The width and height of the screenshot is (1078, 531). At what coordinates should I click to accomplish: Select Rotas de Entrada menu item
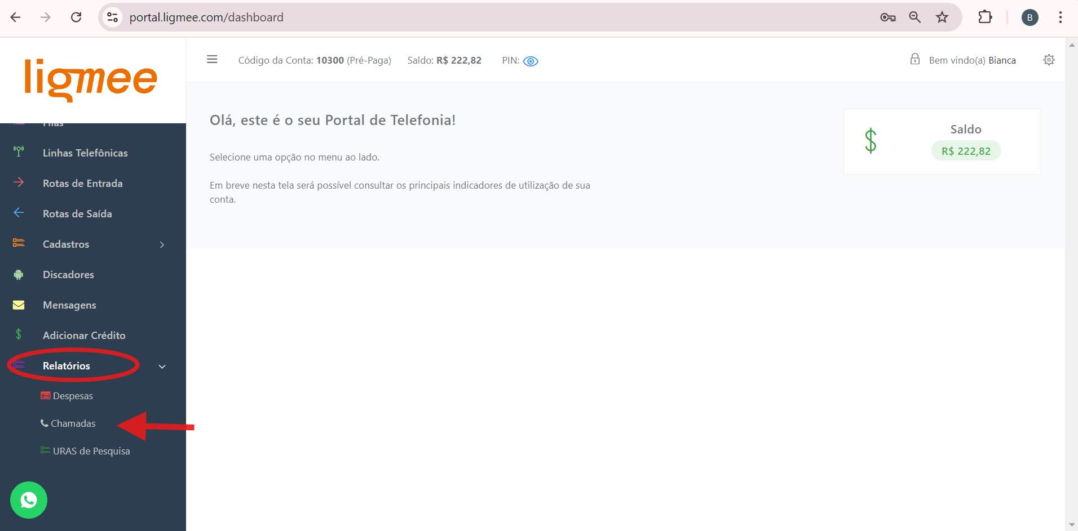tap(82, 184)
